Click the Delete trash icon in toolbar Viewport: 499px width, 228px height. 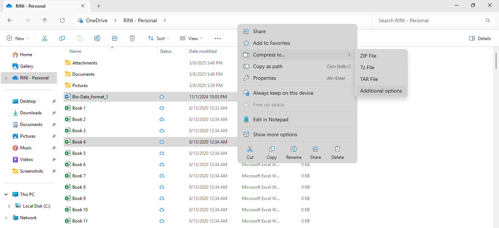(x=132, y=38)
